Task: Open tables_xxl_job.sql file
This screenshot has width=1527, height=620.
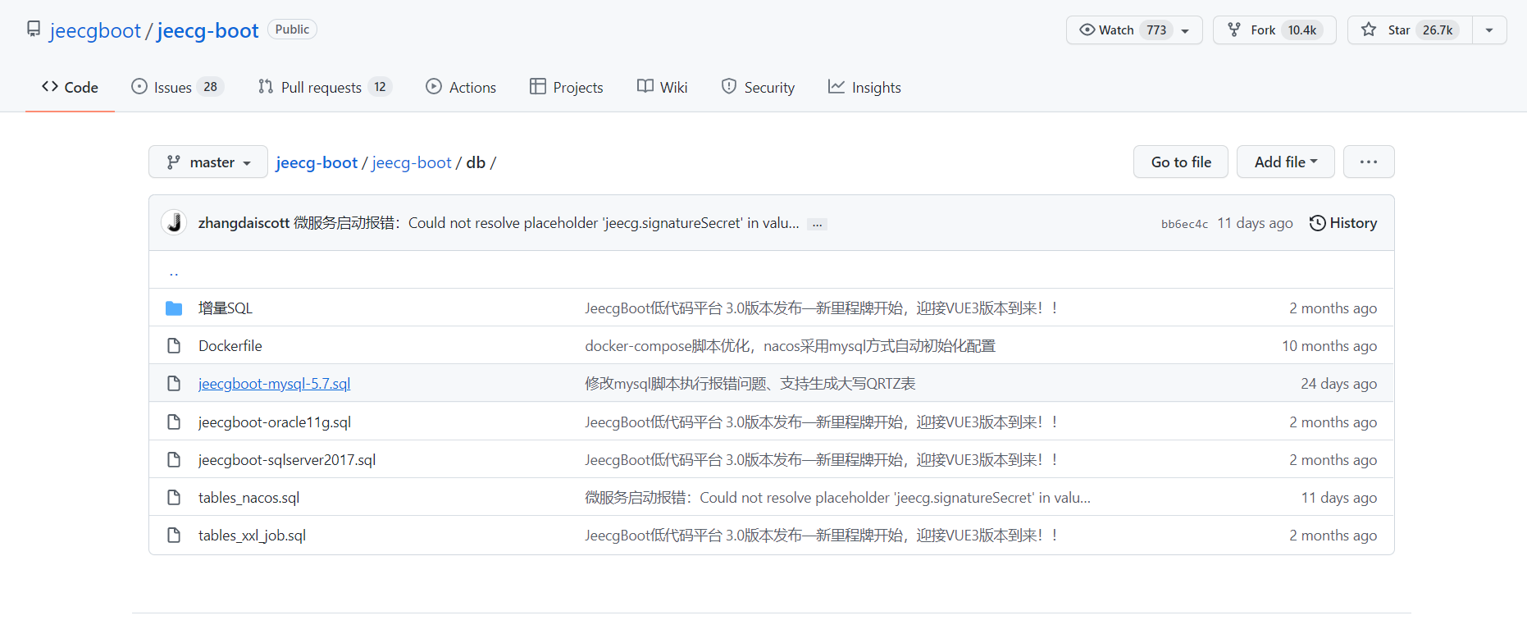Action: (253, 536)
